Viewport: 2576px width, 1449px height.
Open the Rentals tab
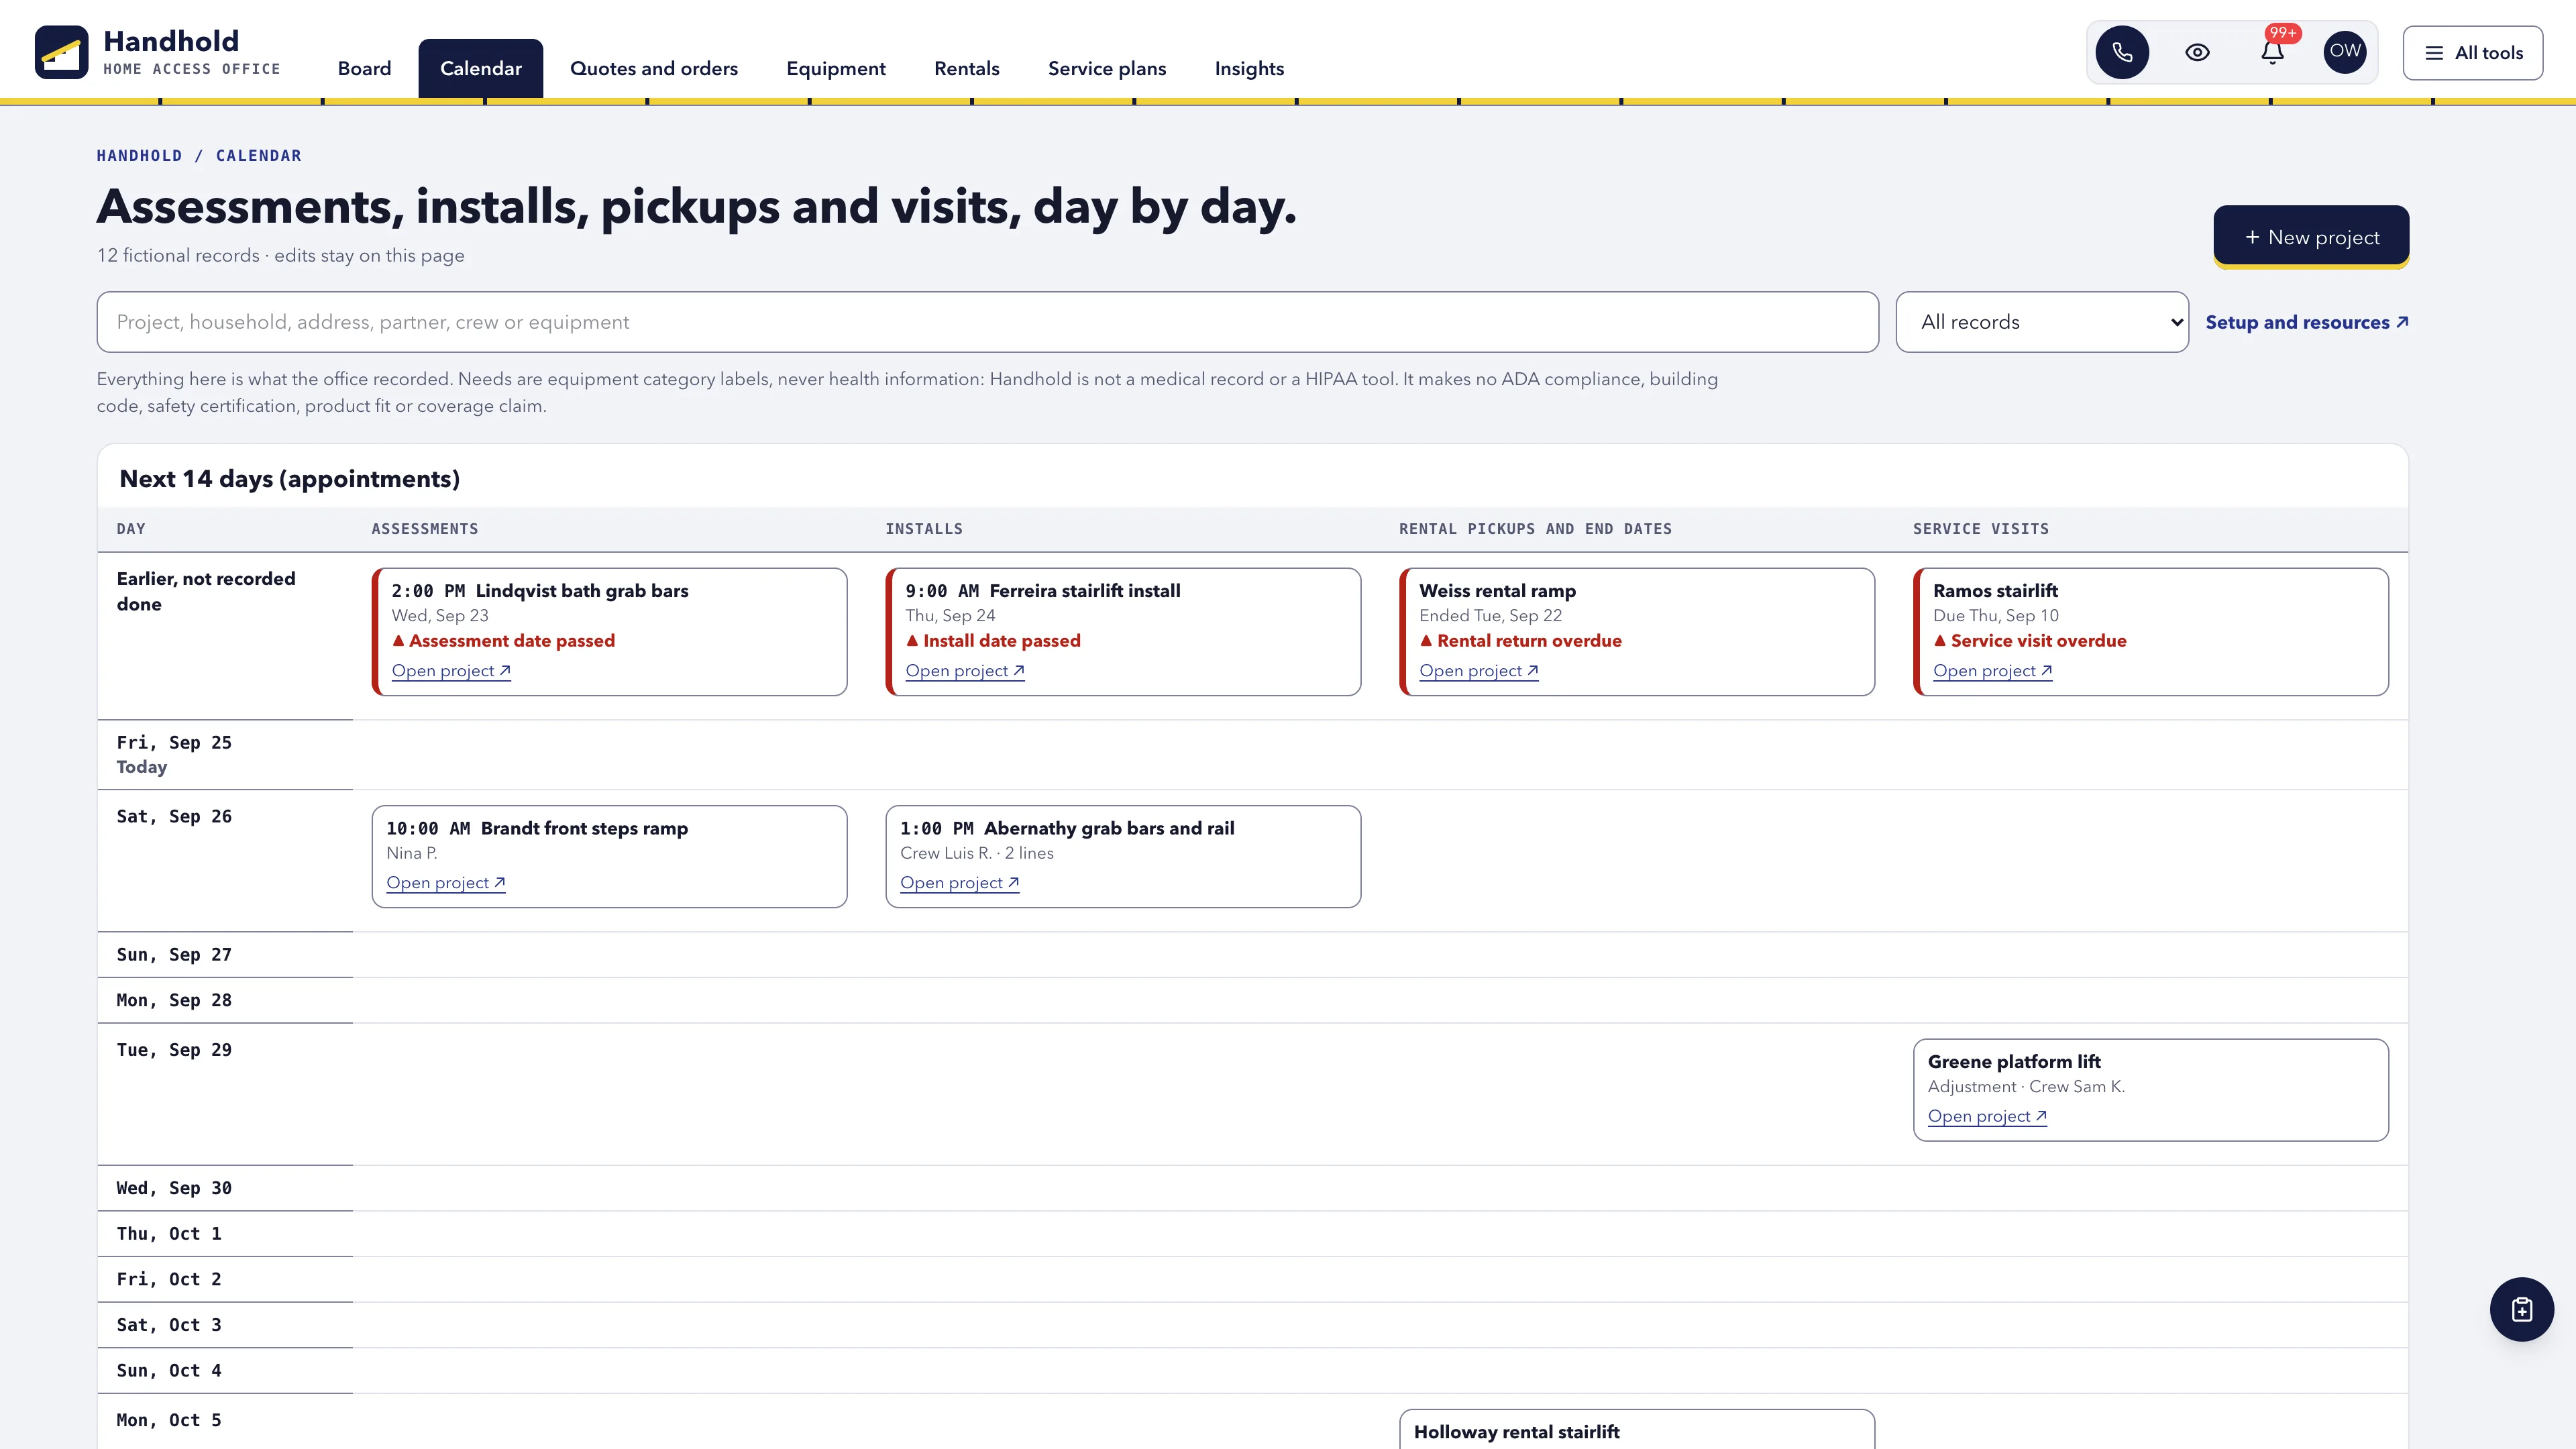967,68
